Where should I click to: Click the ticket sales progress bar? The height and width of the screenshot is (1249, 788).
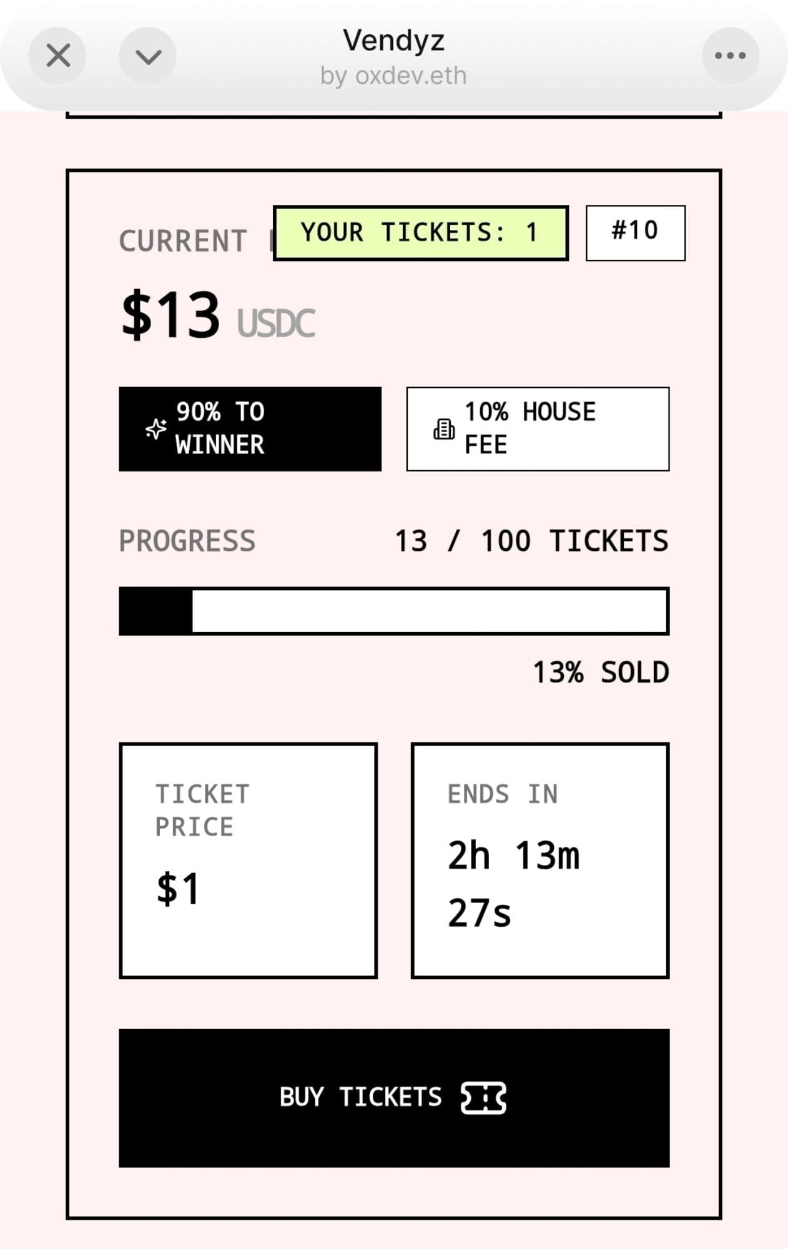pos(394,611)
